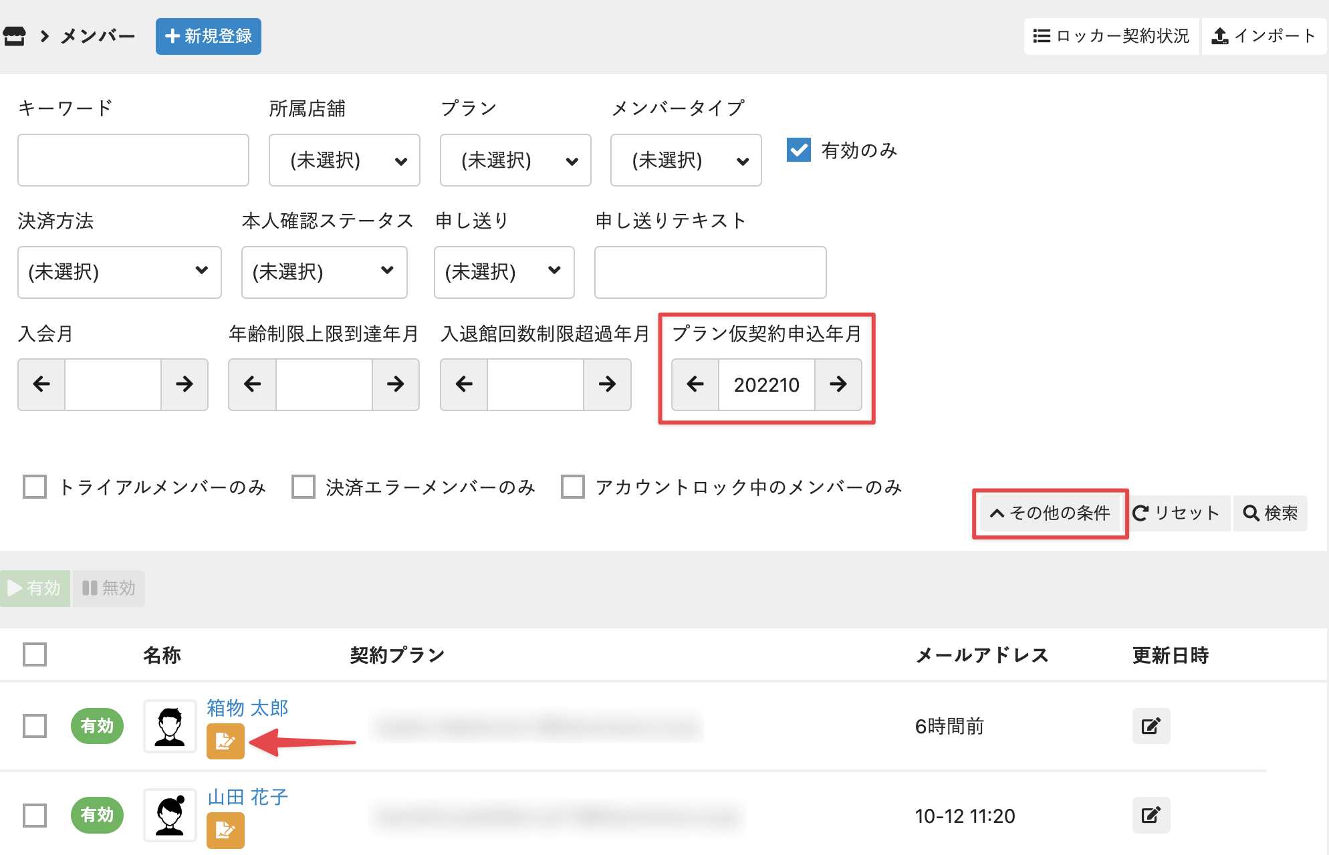Click previous-month arrow for 入会月
Image resolution: width=1329 pixels, height=855 pixels.
pos(41,384)
